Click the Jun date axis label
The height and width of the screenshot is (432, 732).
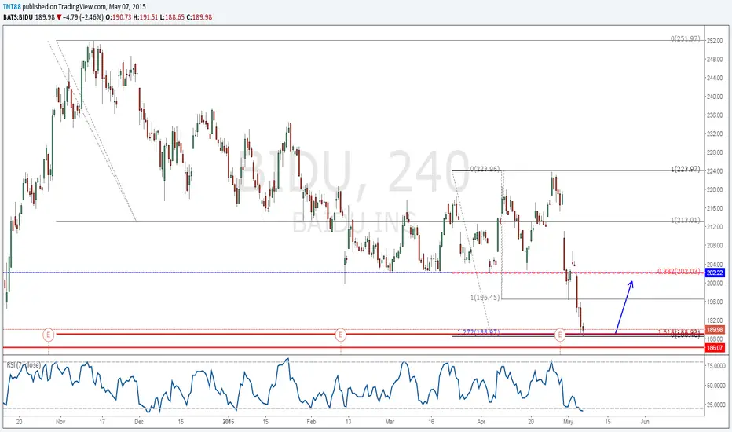[x=645, y=422]
